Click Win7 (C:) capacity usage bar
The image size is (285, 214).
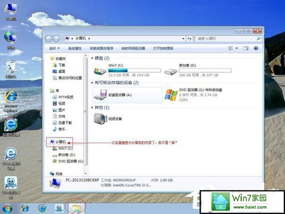click(135, 71)
